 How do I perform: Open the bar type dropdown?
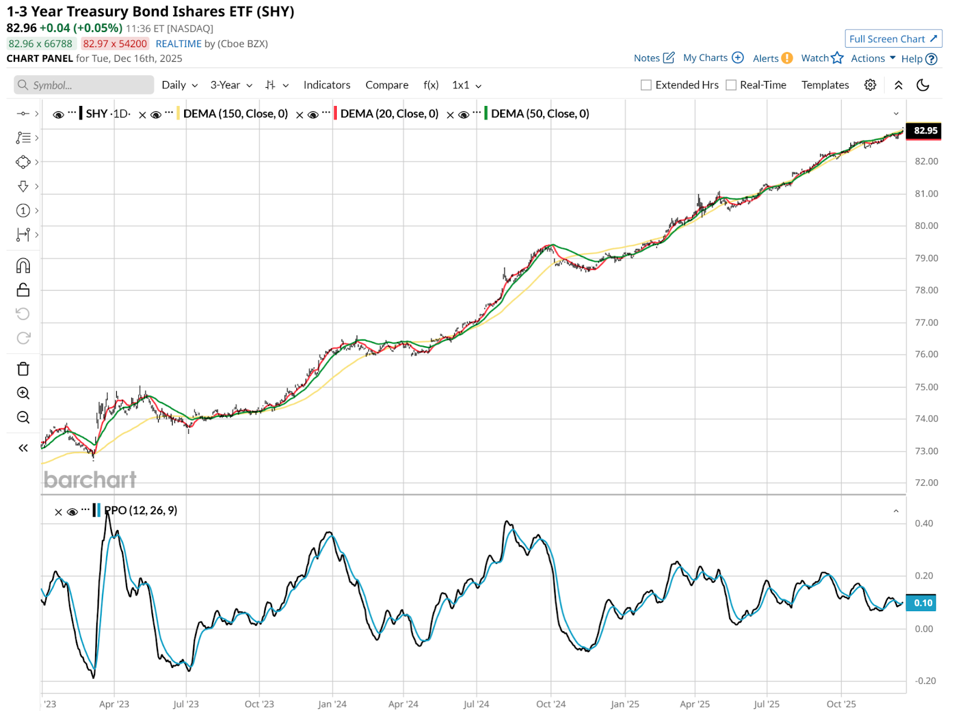click(x=277, y=85)
